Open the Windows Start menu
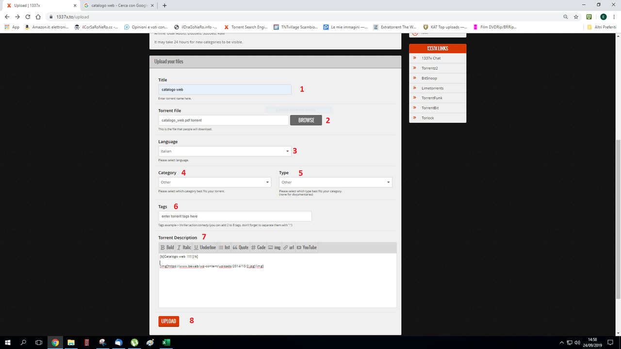The width and height of the screenshot is (621, 349). click(8, 342)
